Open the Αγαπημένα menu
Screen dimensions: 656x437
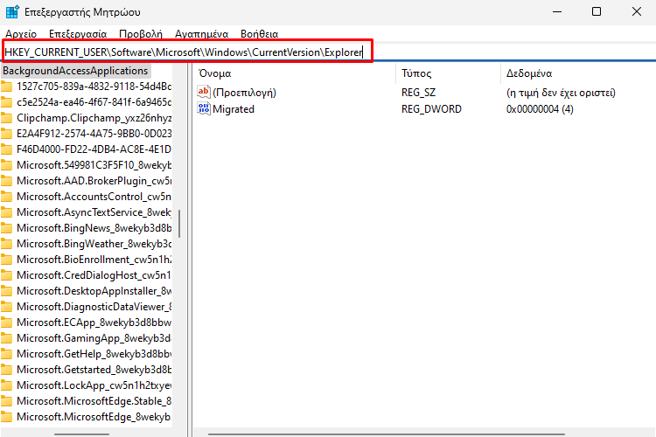(201, 34)
